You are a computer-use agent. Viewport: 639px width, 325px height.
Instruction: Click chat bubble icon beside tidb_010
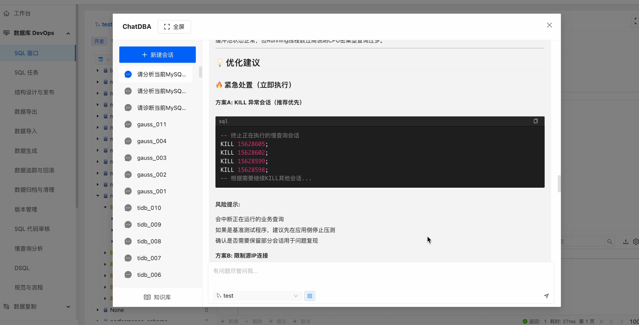[x=128, y=208]
